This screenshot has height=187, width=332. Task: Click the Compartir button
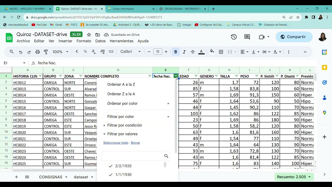click(x=294, y=37)
